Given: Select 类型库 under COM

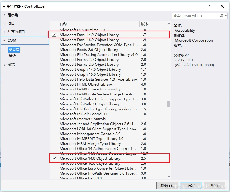Looking at the screenshot, I should tap(14, 50).
